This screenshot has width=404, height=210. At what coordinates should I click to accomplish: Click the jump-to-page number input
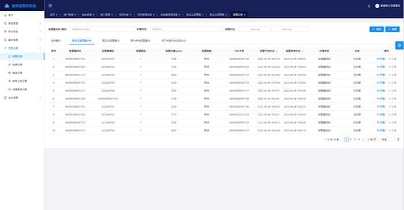coord(392,140)
